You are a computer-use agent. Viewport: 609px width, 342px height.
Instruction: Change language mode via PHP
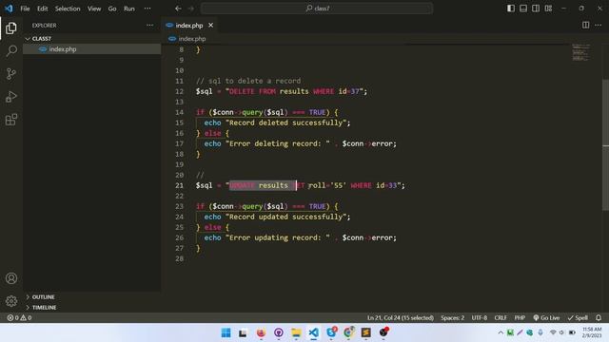pyautogui.click(x=520, y=317)
